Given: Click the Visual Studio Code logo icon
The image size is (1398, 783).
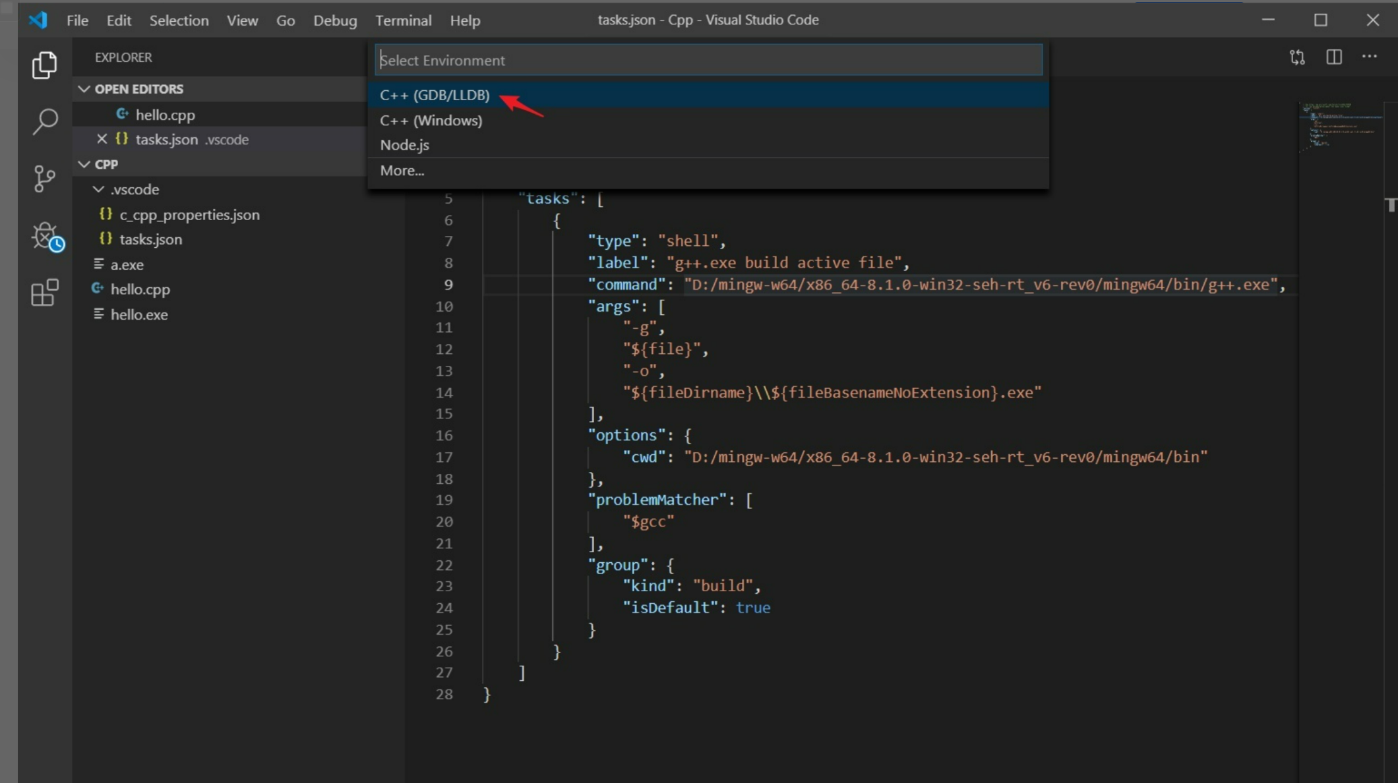Looking at the screenshot, I should (x=38, y=20).
